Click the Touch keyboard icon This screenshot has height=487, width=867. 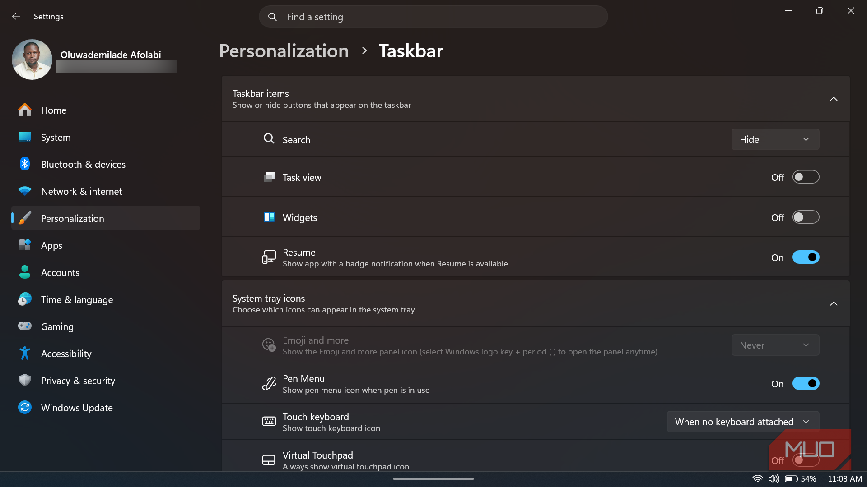(x=269, y=421)
